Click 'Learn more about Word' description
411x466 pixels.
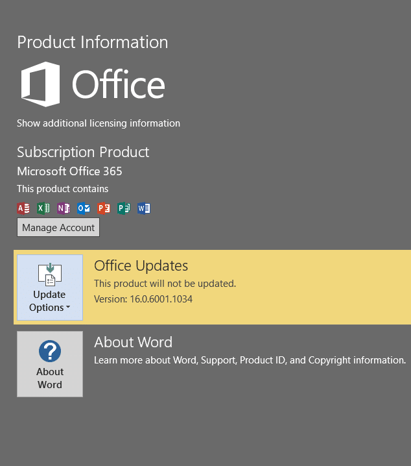click(x=250, y=360)
